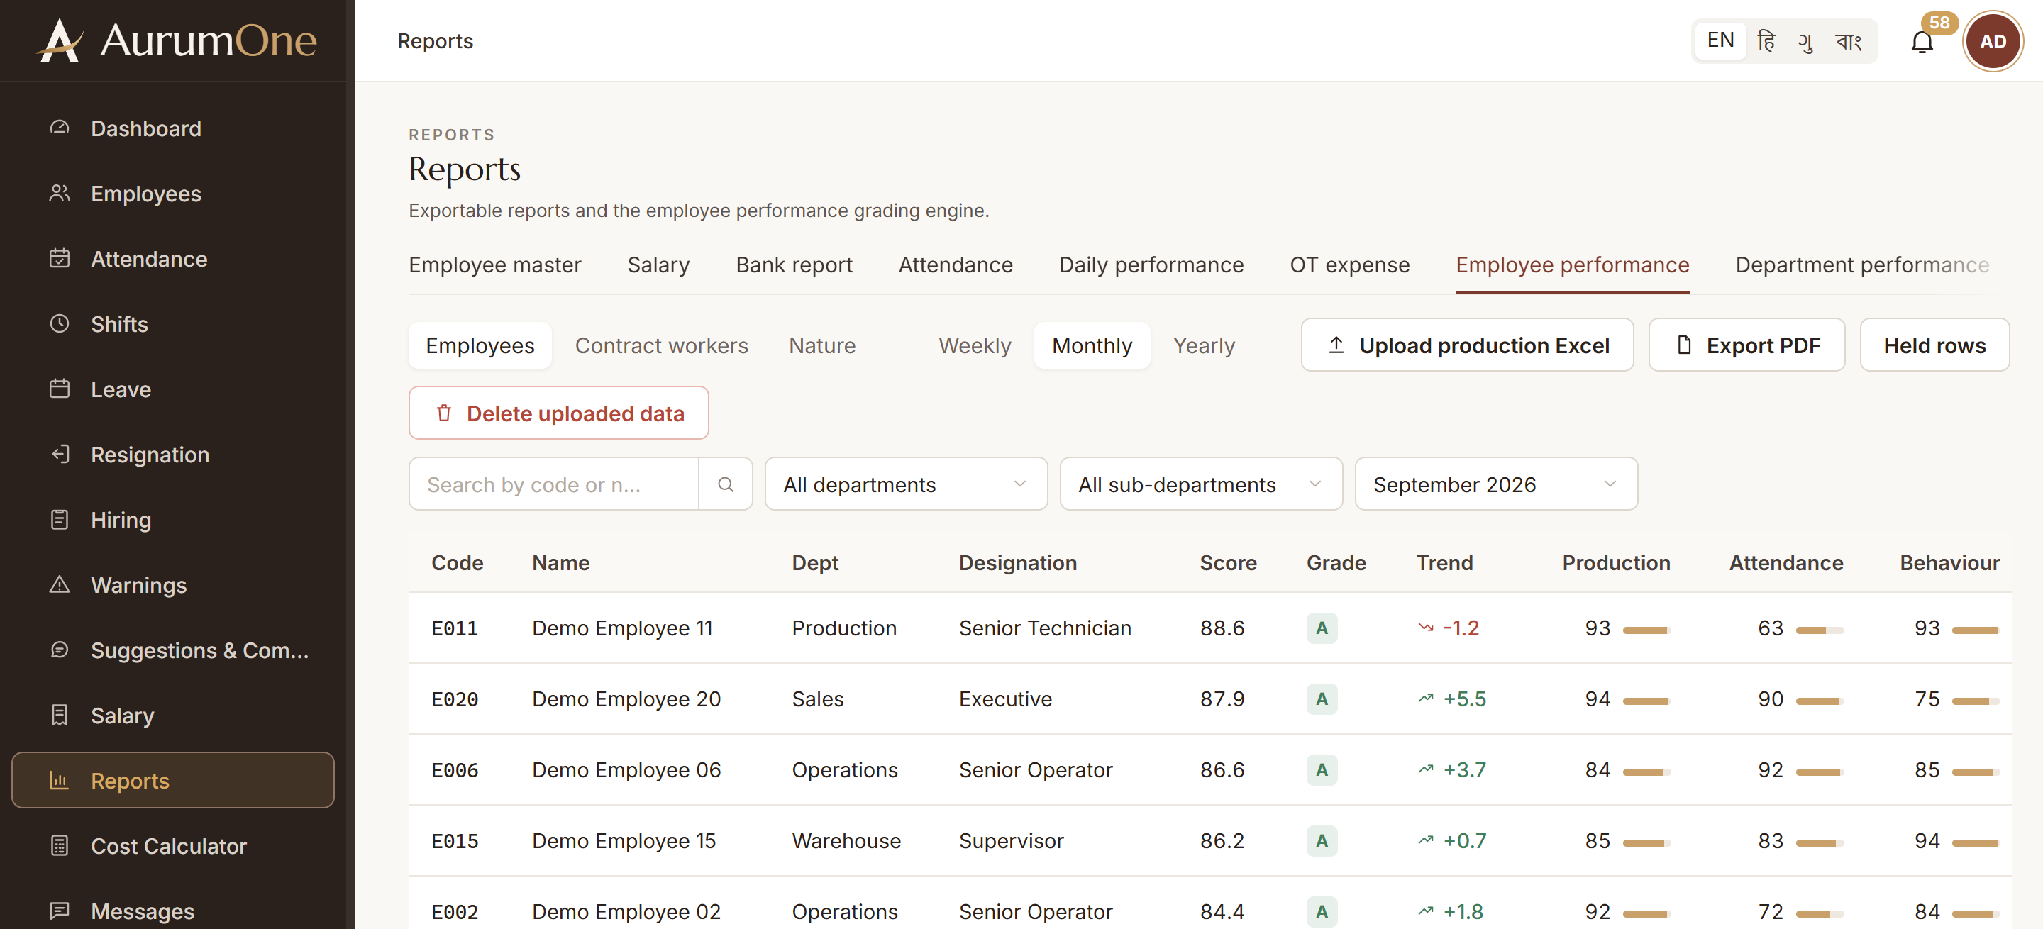This screenshot has width=2043, height=929.
Task: Select the Weekly period toggle
Action: pyautogui.click(x=975, y=345)
